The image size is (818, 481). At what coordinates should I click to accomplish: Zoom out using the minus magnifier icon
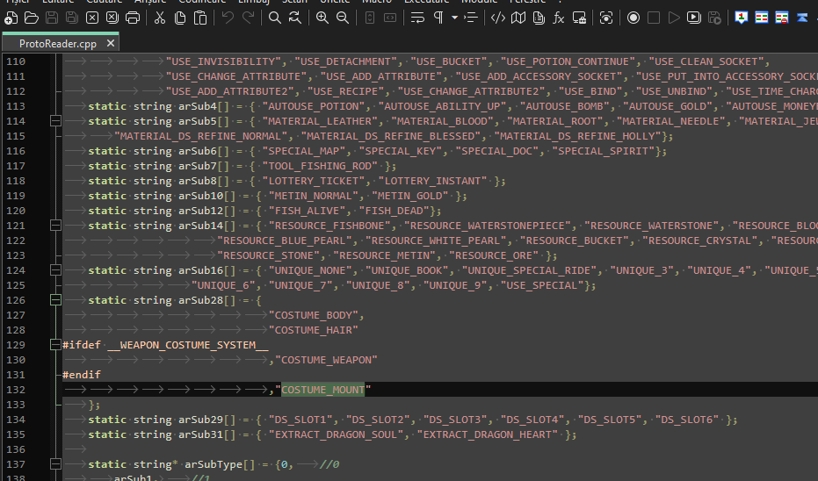click(343, 18)
